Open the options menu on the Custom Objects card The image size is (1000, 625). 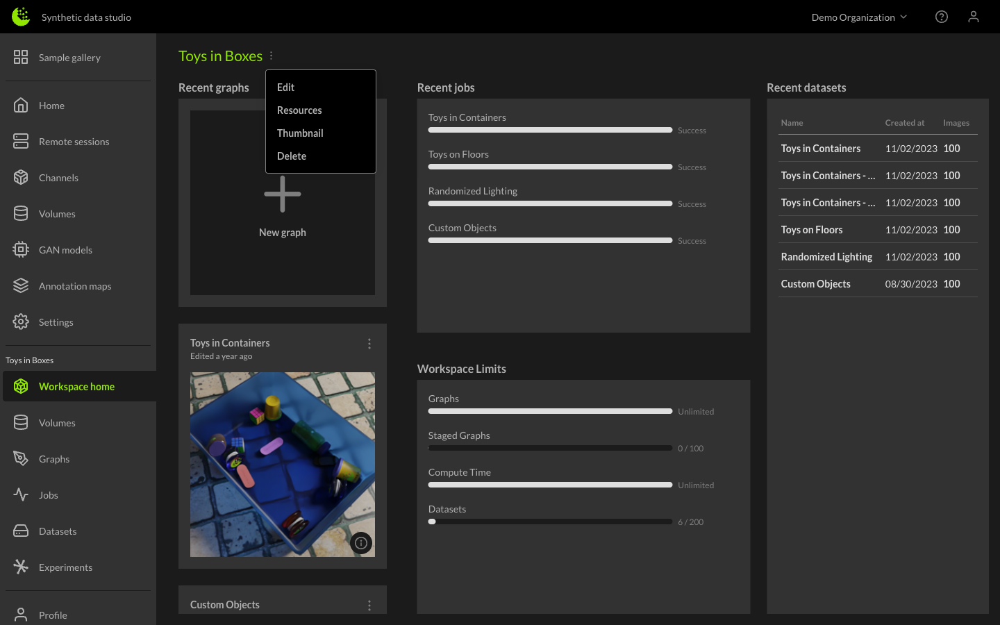click(369, 605)
